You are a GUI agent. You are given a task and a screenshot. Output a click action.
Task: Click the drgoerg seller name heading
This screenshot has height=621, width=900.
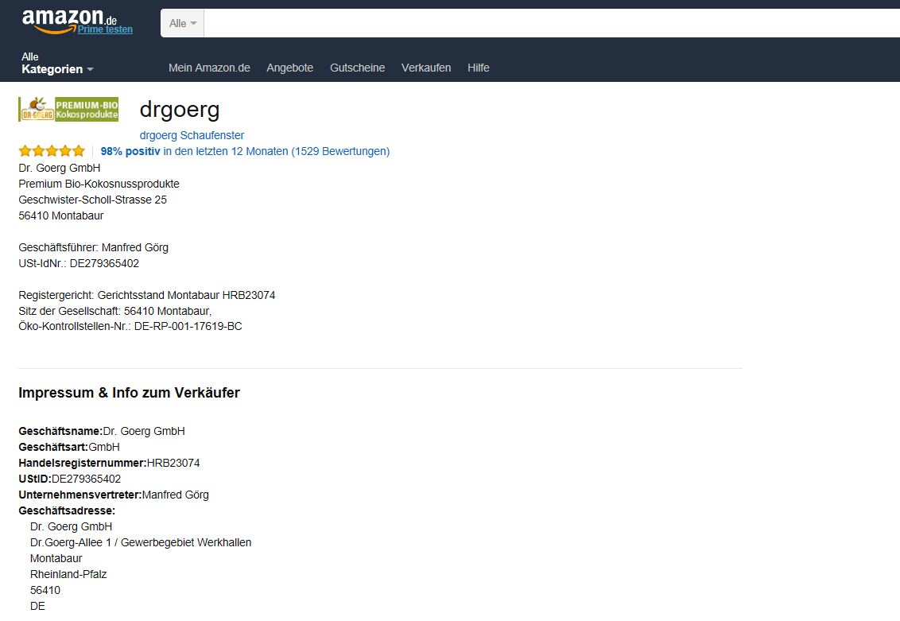coord(180,109)
